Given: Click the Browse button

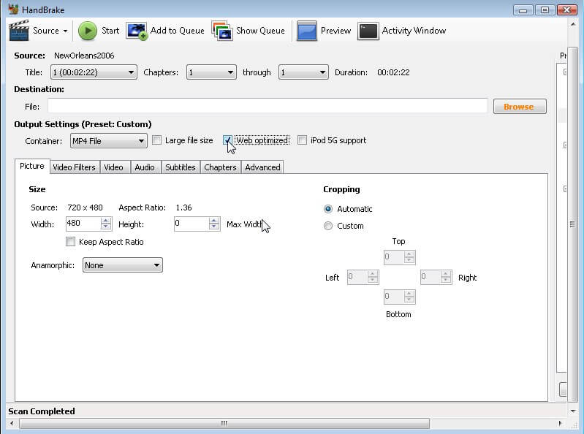Looking at the screenshot, I should pyautogui.click(x=519, y=107).
